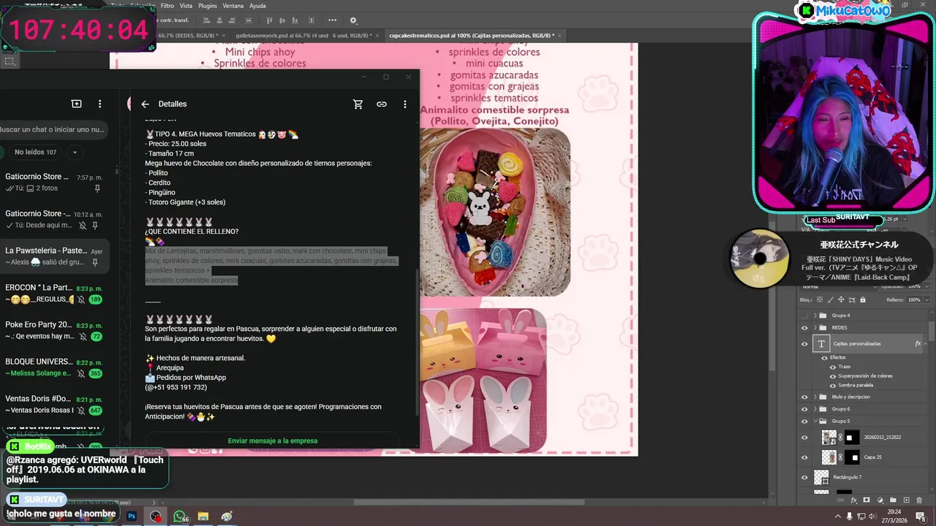This screenshot has height=526, width=936.
Task: Align horizontal centers in options bar
Action: [x=221, y=20]
